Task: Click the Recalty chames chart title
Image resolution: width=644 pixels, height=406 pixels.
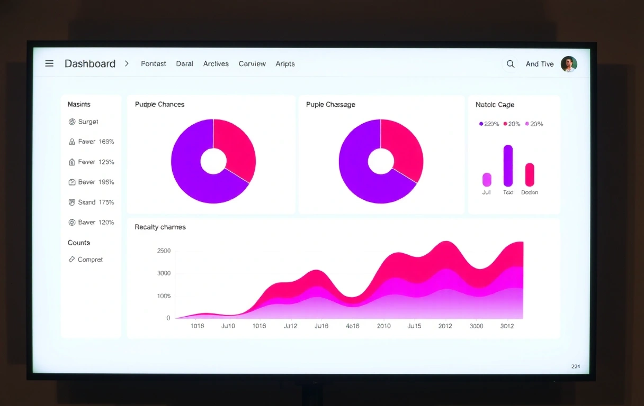Action: 160,227
